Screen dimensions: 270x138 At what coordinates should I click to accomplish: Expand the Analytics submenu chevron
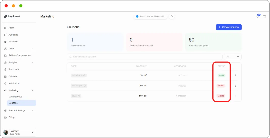(x=32, y=62)
